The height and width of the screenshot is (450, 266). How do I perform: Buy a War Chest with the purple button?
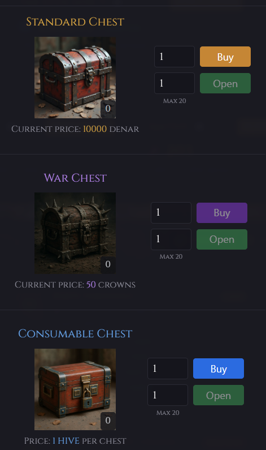pyautogui.click(x=222, y=213)
